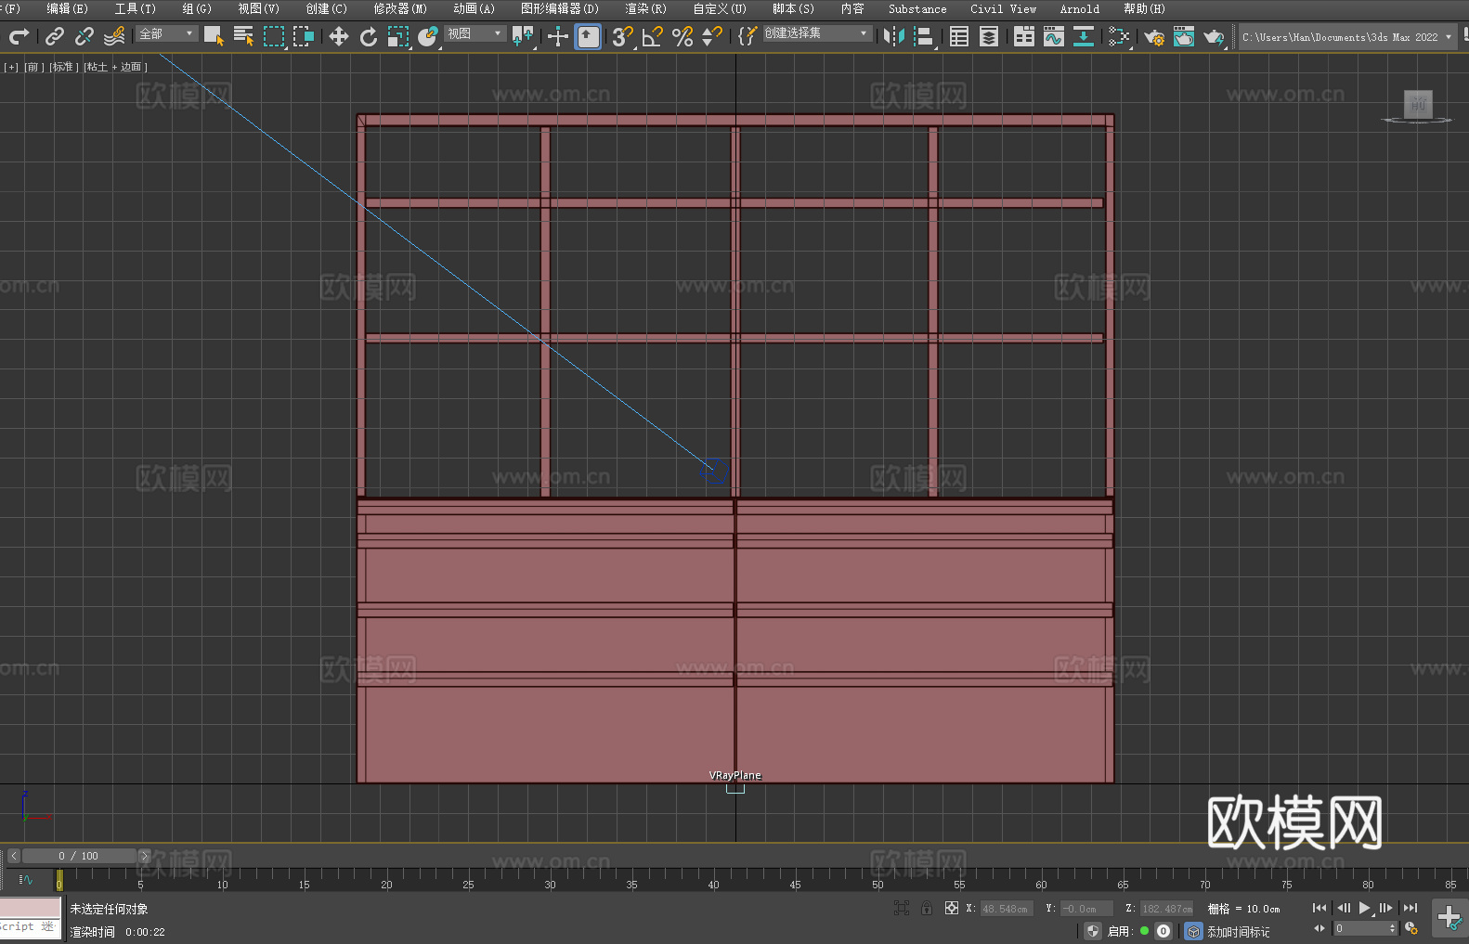Open the Substance menu

pyautogui.click(x=917, y=8)
